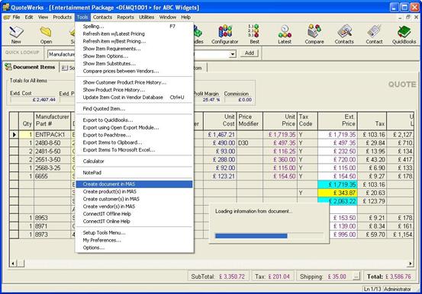Choose Refresh item w/Best Pricing
The width and height of the screenshot is (422, 294).
(134, 41)
